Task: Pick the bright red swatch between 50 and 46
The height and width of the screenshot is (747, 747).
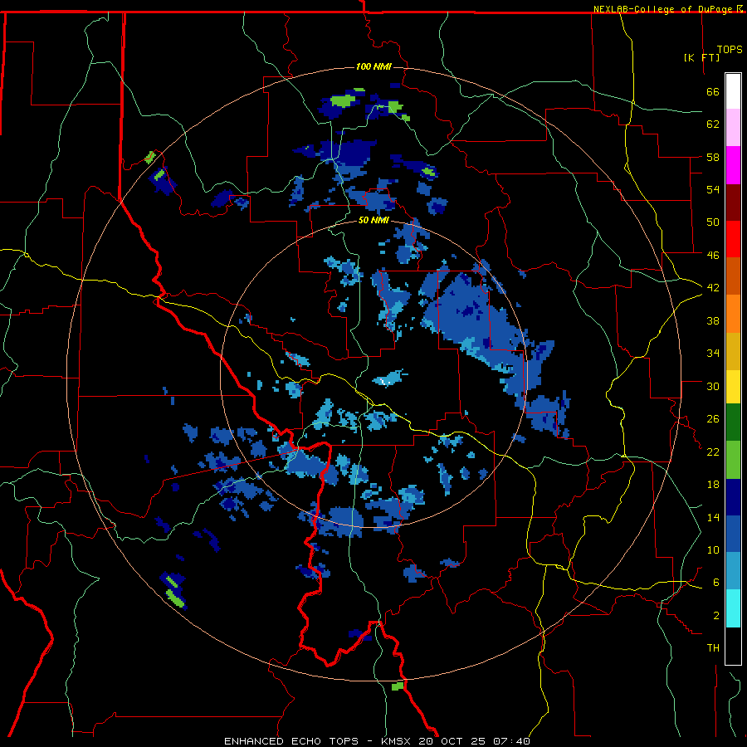Action: (x=733, y=239)
